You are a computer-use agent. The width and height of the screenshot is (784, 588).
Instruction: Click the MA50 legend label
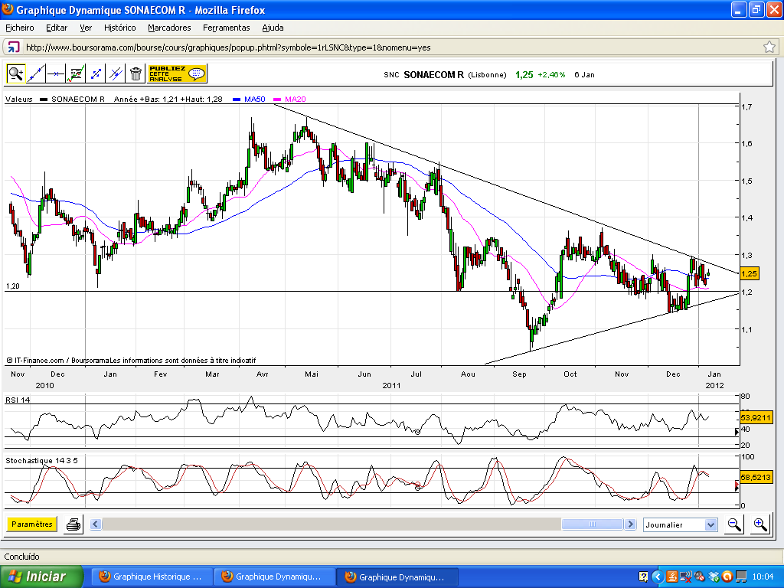pos(254,99)
